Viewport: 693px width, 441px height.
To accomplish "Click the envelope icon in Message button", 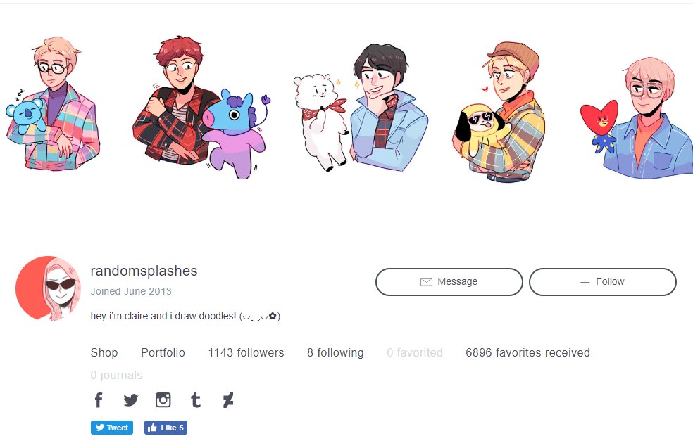I will (426, 281).
